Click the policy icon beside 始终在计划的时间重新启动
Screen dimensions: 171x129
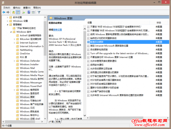pyautogui.click(x=88, y=38)
